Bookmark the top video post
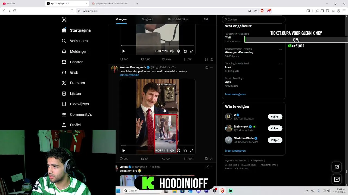The image size is (348, 195). (x=206, y=59)
